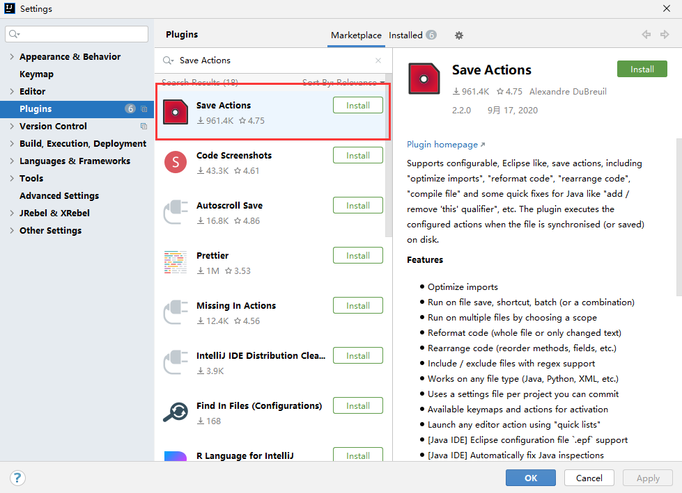Expand Appearance & Behavior section

tap(12, 56)
